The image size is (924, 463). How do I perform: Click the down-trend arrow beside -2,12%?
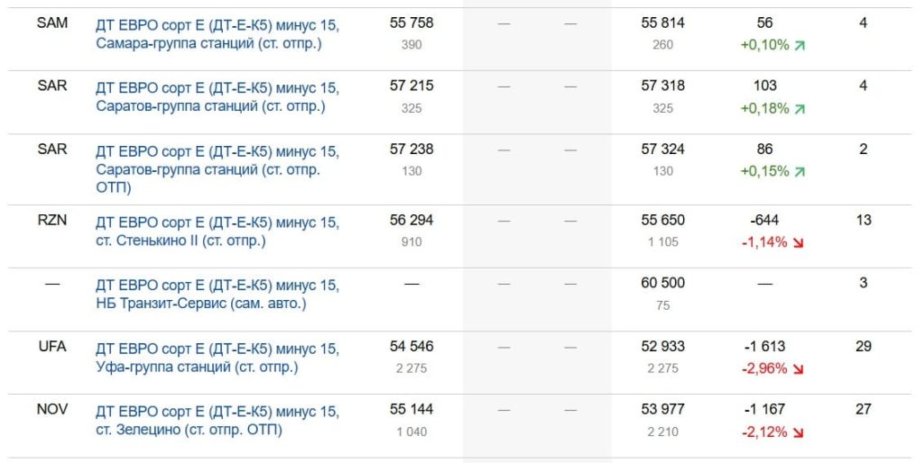click(799, 431)
